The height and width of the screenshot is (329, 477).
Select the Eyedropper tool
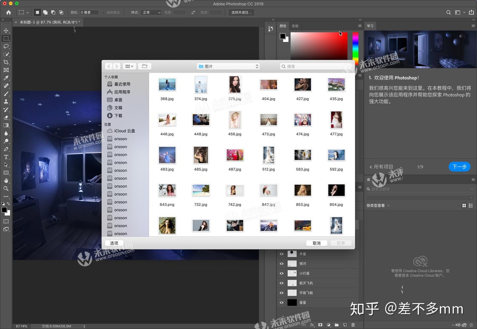coord(6,78)
